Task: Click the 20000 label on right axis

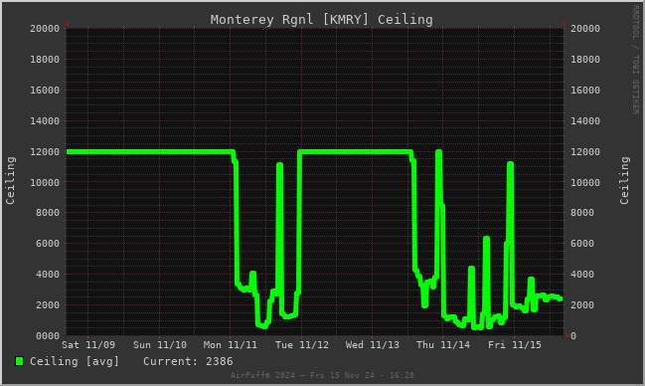Action: [x=585, y=29]
